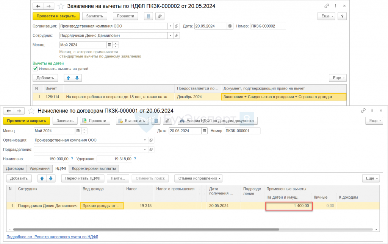
Task: Click the Начислено field 150 000,00
Action: (52, 159)
